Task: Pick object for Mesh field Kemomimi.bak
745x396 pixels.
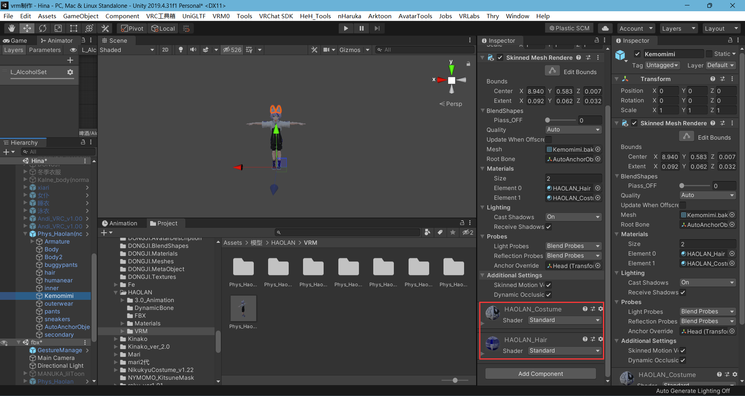Action: pyautogui.click(x=598, y=149)
